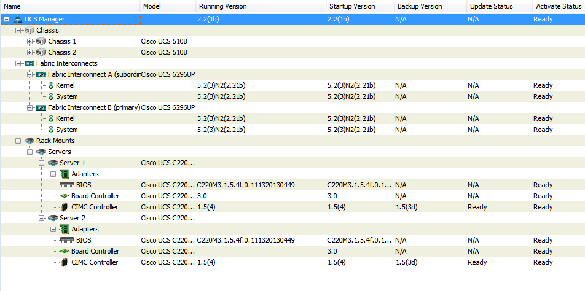Click Server 2 Board Controller startup version 3.0
Image resolution: width=585 pixels, height=291 pixels.
[332, 251]
